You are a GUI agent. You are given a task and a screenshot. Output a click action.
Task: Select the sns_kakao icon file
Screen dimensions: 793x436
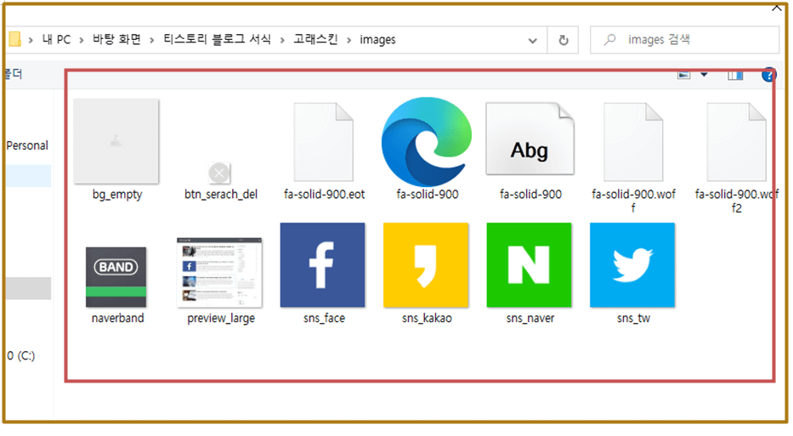(x=426, y=265)
